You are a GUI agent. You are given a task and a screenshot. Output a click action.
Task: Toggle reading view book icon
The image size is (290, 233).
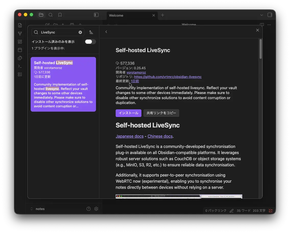point(262,25)
